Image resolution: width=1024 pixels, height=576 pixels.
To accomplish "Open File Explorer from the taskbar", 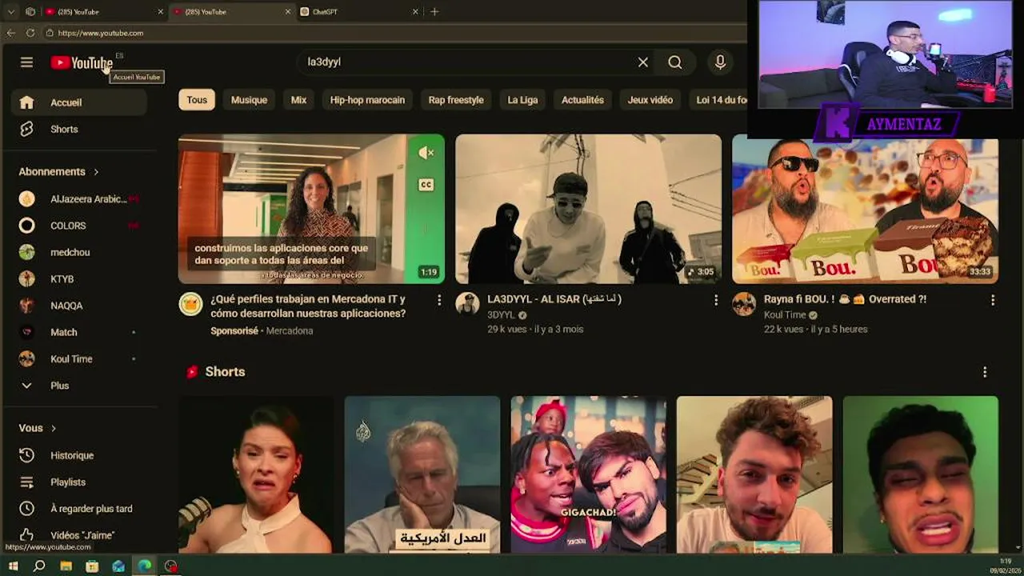I will 66,566.
